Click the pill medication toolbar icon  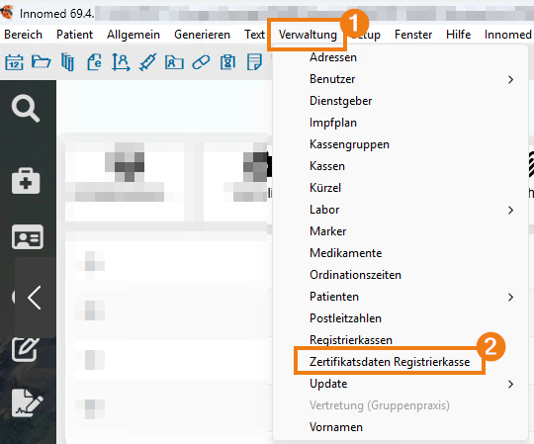[x=201, y=62]
